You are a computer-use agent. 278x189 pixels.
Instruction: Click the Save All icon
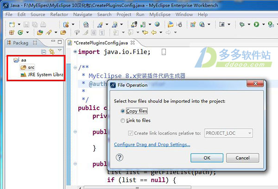[35, 25]
